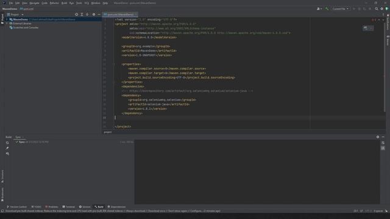Open the Bookmarks side tool window
The height and width of the screenshot is (219, 390).
[x=2, y=194]
